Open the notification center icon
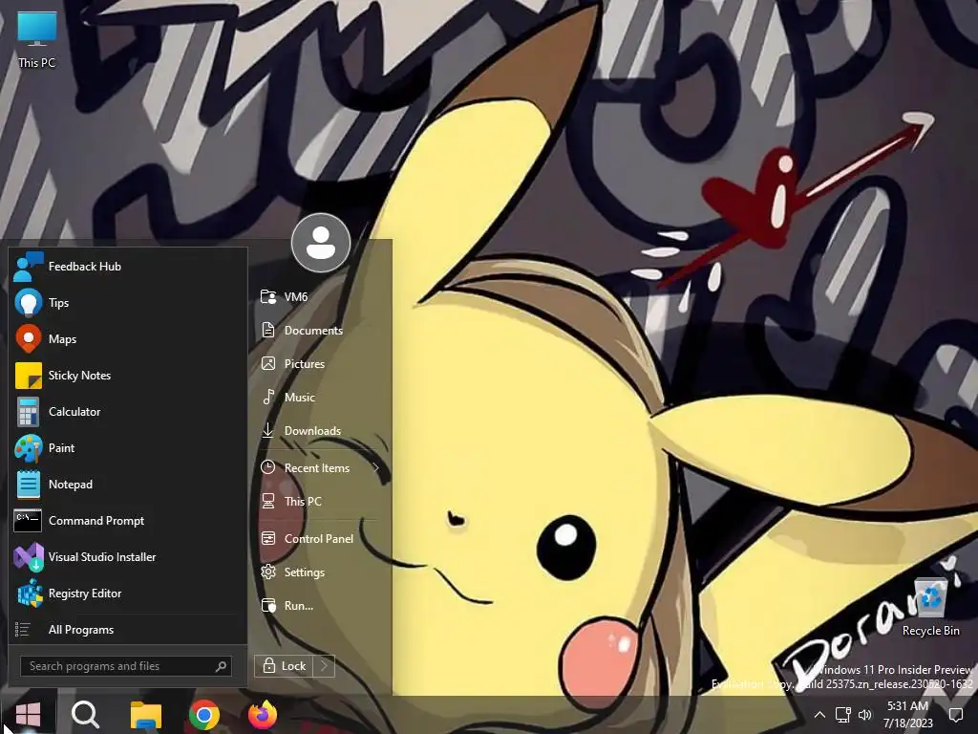The width and height of the screenshot is (978, 734). coord(955,715)
